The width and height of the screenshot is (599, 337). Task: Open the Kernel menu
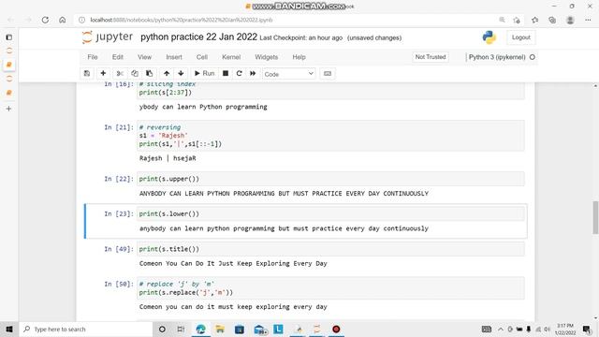click(231, 57)
